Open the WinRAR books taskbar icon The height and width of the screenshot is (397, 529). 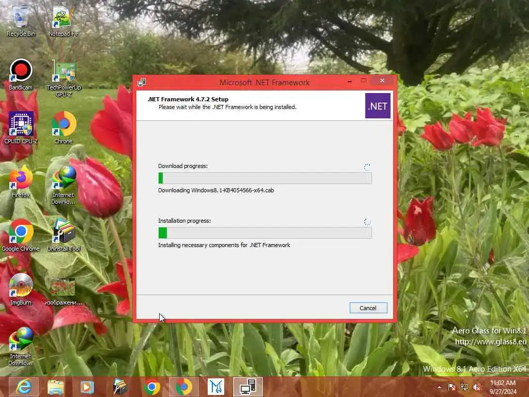120,387
